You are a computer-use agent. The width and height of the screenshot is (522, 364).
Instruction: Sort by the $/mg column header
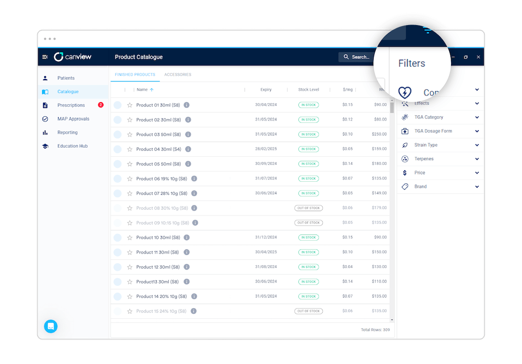click(x=348, y=90)
